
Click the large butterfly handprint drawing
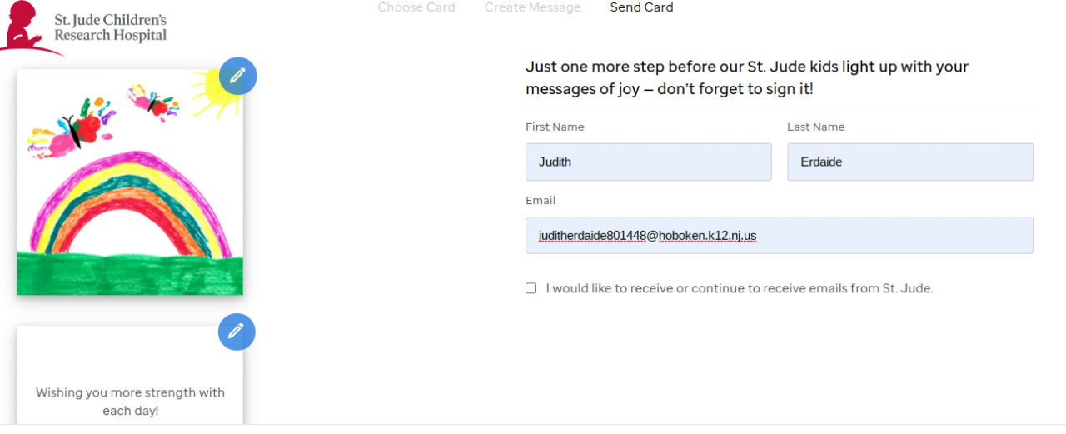pyautogui.click(x=72, y=131)
